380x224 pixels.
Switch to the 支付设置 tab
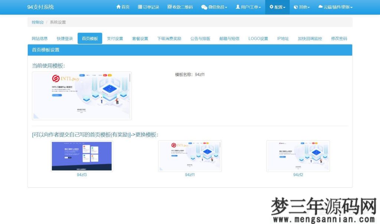tap(115, 38)
